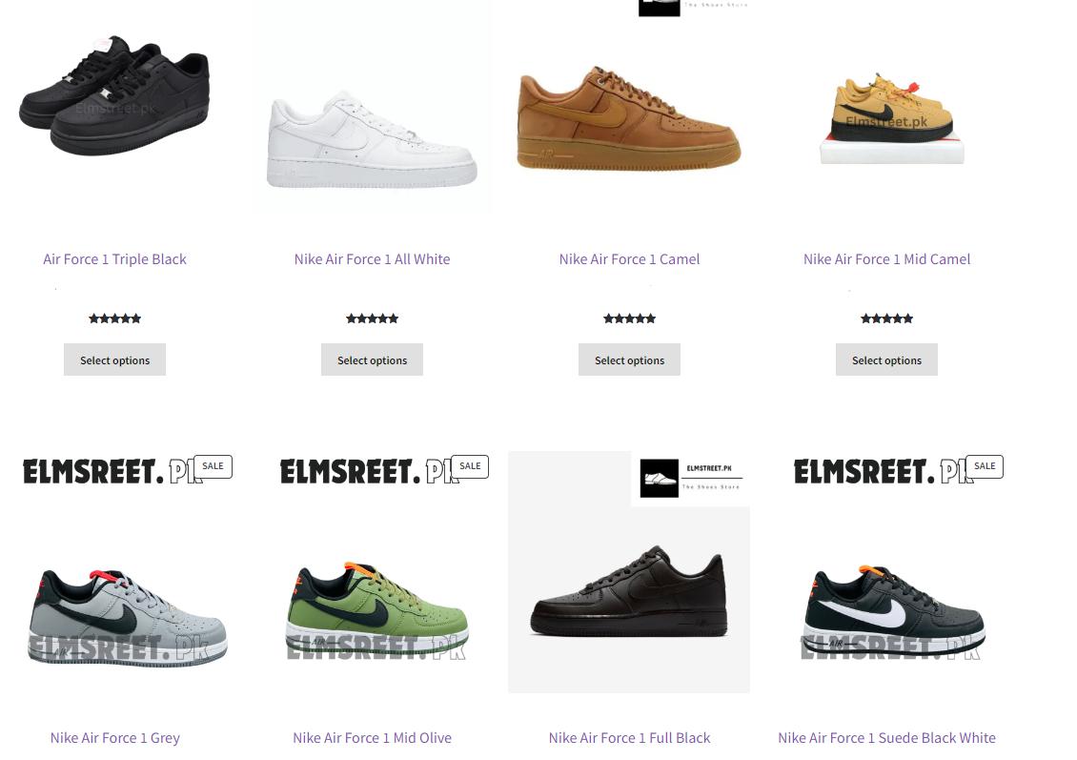Open Air Force 1 Triple Black title link
The image size is (1077, 760).
(x=114, y=259)
